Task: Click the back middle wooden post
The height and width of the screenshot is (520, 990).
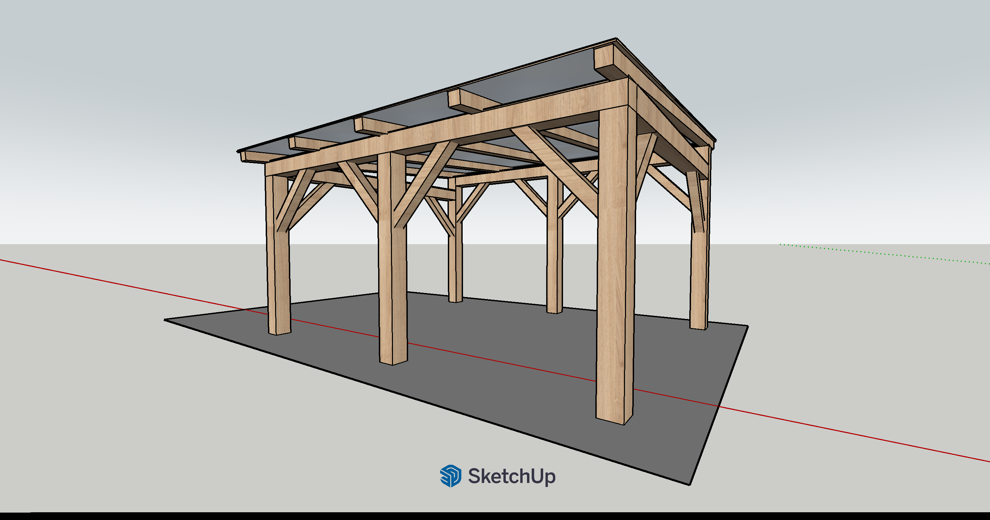Action: 554,269
